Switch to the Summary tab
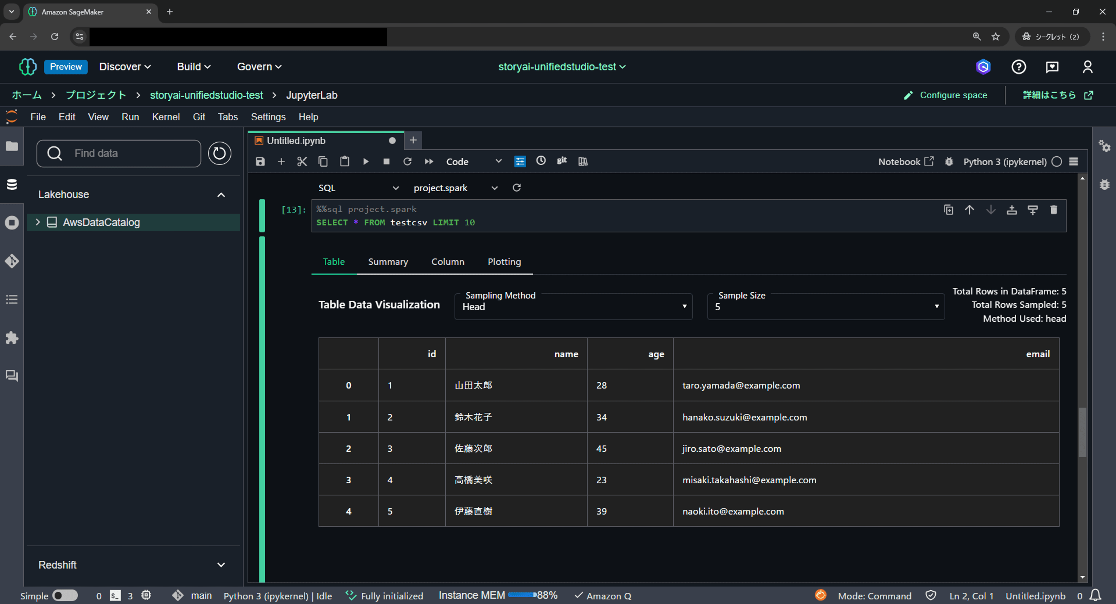Screen dimensions: 1116x604 point(388,262)
